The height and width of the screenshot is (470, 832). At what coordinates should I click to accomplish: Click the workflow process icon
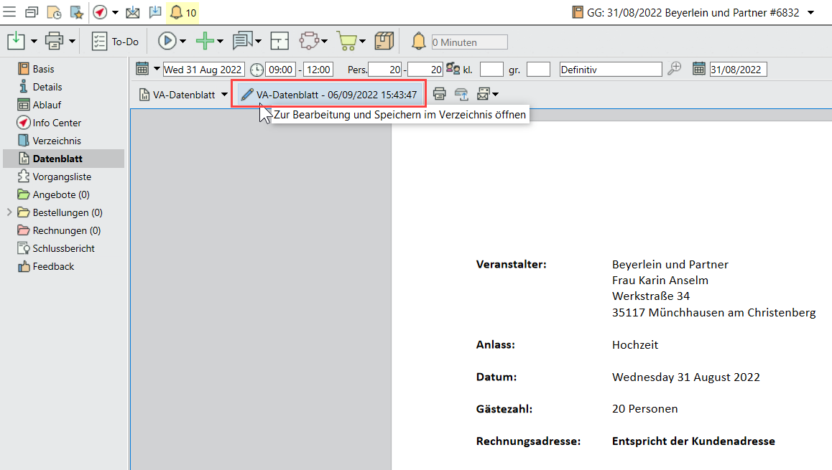point(310,42)
